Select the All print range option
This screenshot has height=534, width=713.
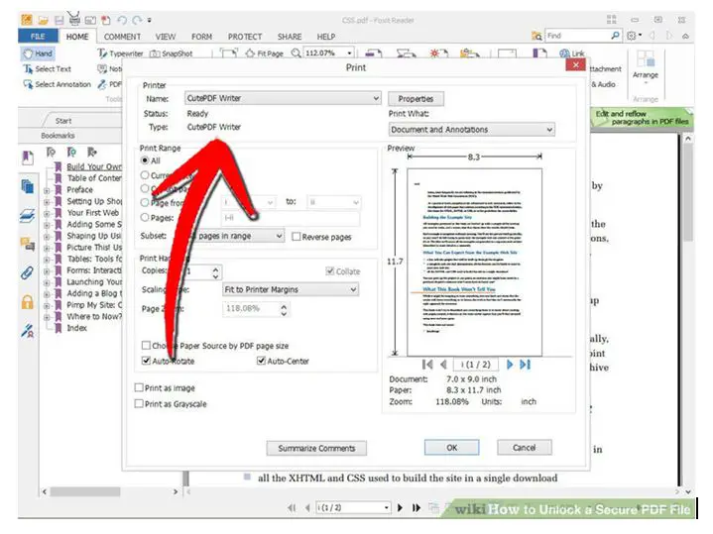click(x=145, y=160)
